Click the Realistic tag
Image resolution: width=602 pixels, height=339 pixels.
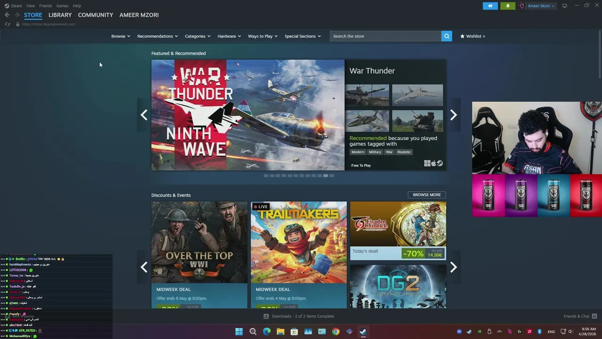pyautogui.click(x=404, y=152)
